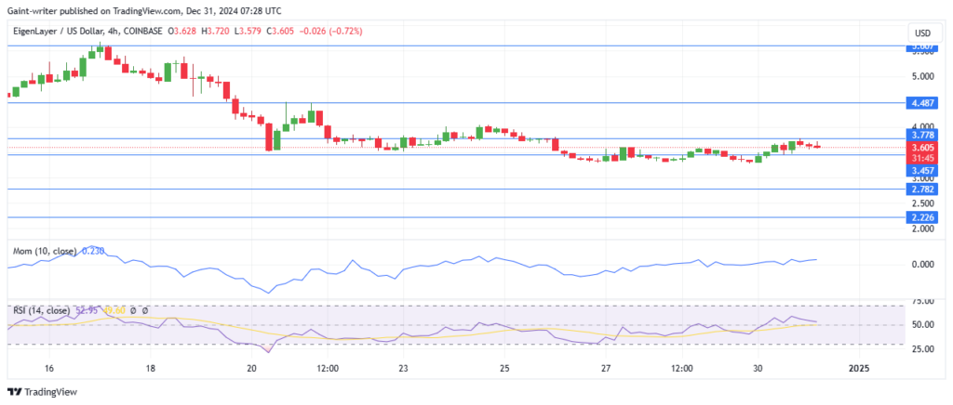Click the 2.000 price axis label
This screenshot has height=405, width=953.
coord(921,229)
